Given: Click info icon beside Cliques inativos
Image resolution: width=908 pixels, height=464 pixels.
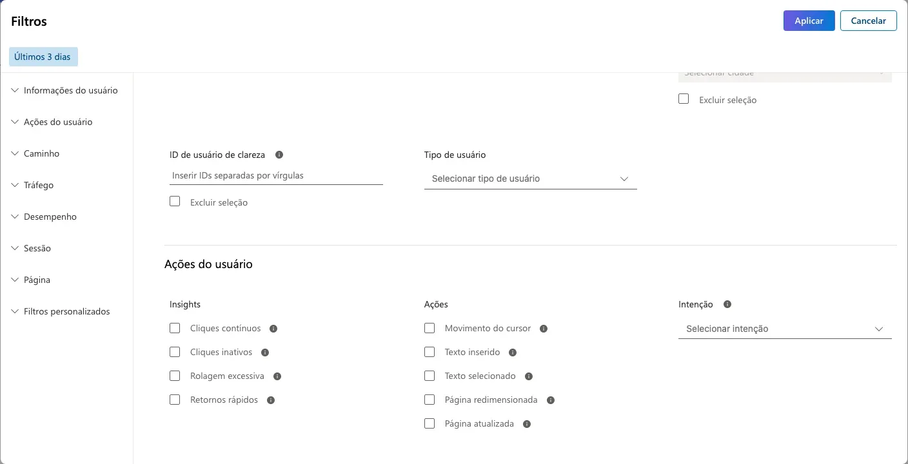Looking at the screenshot, I should pyautogui.click(x=265, y=353).
